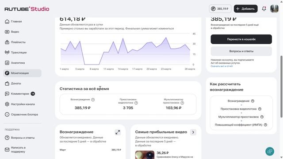
Task: Open Донаты in the sidebar
Action: (16, 83)
